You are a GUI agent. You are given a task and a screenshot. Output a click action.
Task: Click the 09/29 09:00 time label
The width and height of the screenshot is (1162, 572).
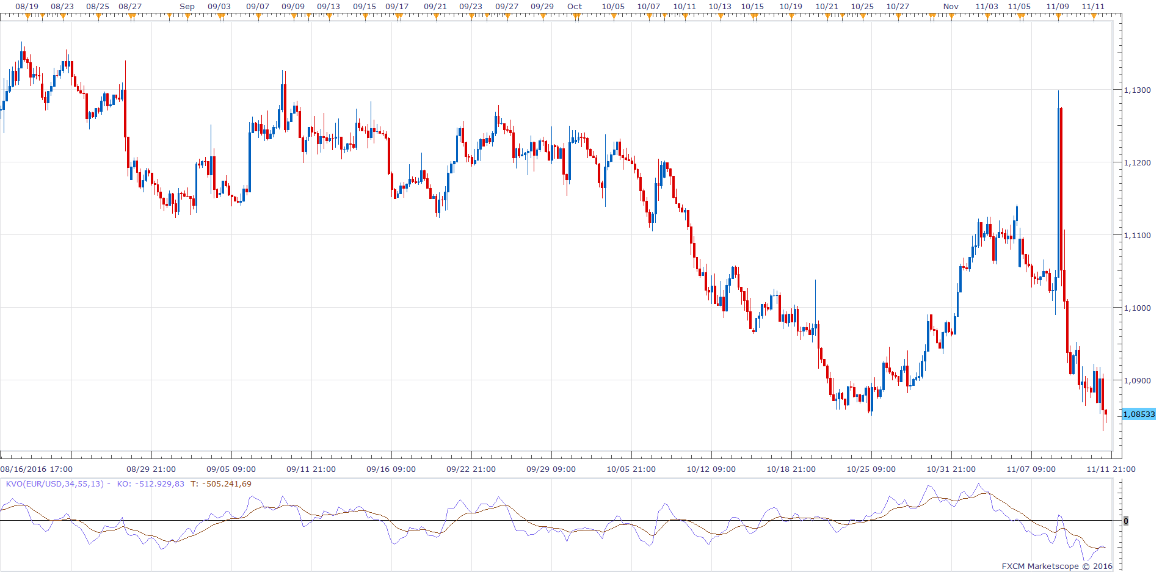pos(551,469)
